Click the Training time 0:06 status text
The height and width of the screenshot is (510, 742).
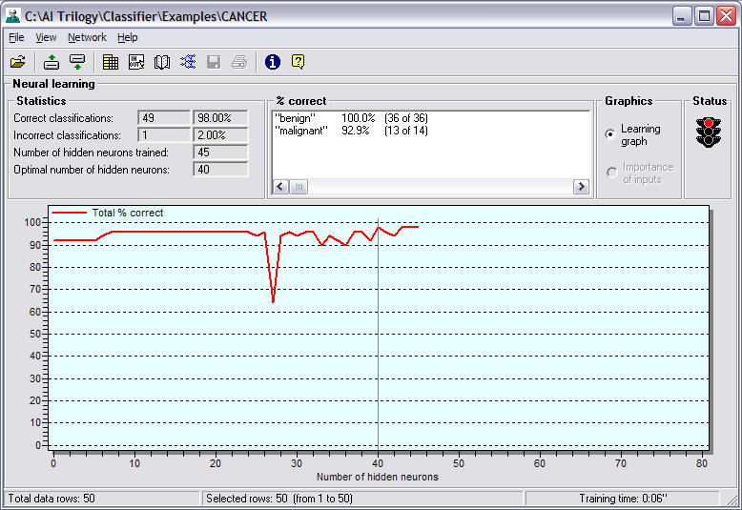(x=623, y=499)
